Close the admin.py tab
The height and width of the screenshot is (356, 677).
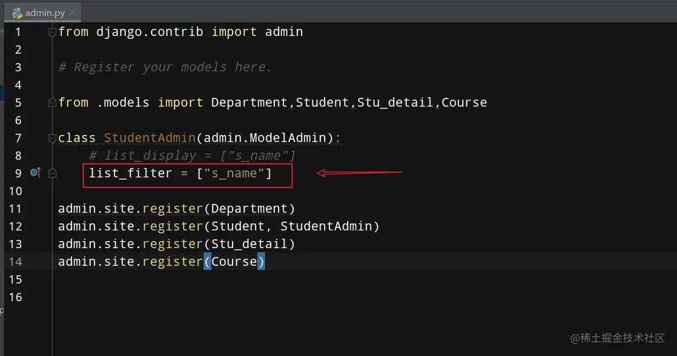coord(73,13)
